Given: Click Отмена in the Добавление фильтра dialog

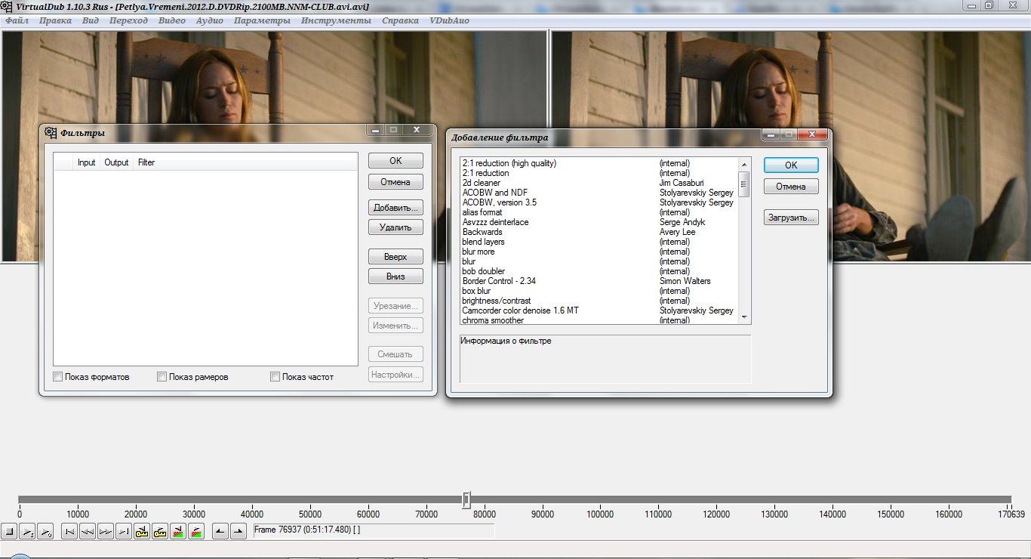Looking at the screenshot, I should [791, 187].
